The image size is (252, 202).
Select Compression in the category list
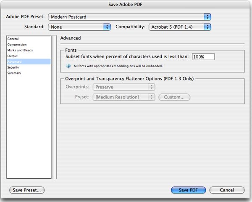[x=29, y=45]
